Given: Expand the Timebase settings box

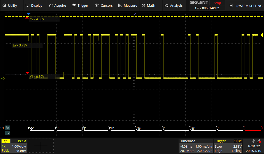Looking at the screenshot, I should click(196, 146).
